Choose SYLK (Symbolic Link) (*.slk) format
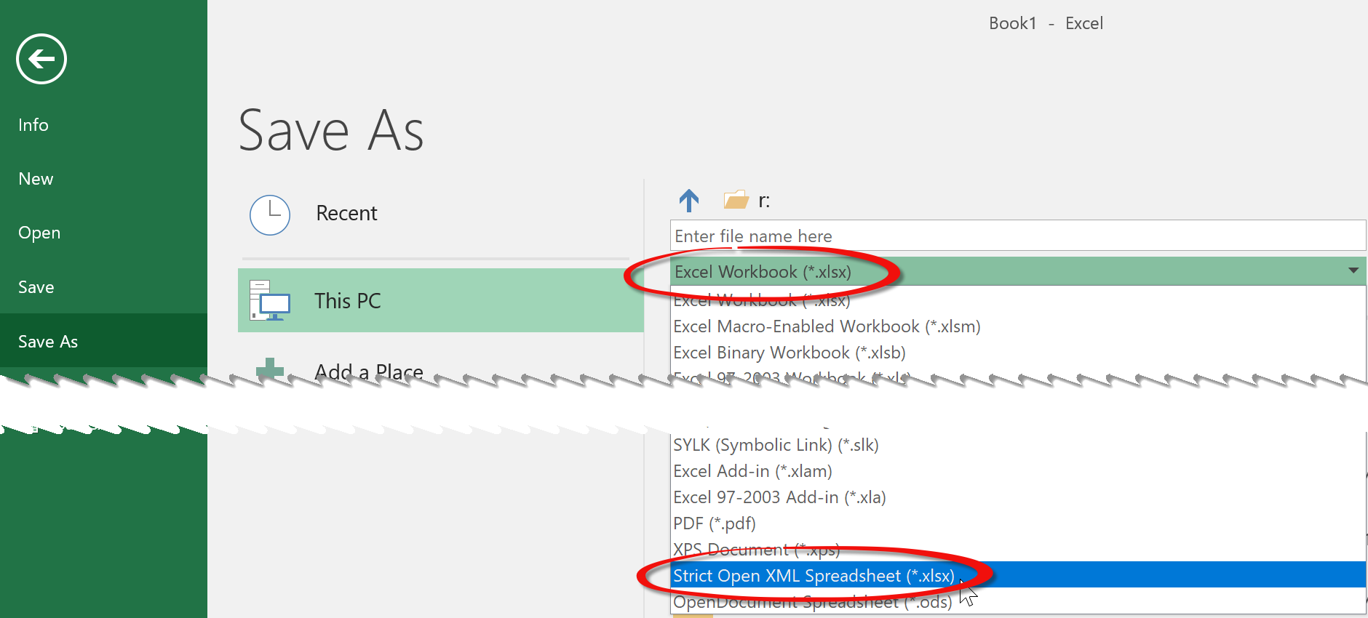The height and width of the screenshot is (618, 1368). (x=776, y=445)
